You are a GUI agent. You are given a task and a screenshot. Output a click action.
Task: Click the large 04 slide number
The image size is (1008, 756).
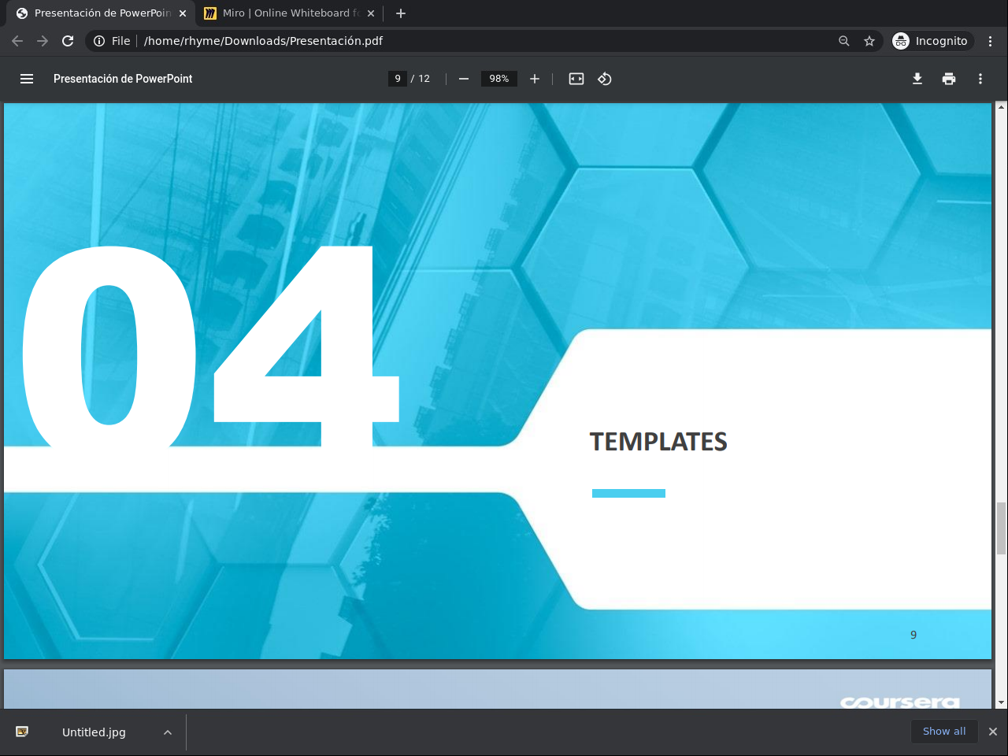click(210, 346)
